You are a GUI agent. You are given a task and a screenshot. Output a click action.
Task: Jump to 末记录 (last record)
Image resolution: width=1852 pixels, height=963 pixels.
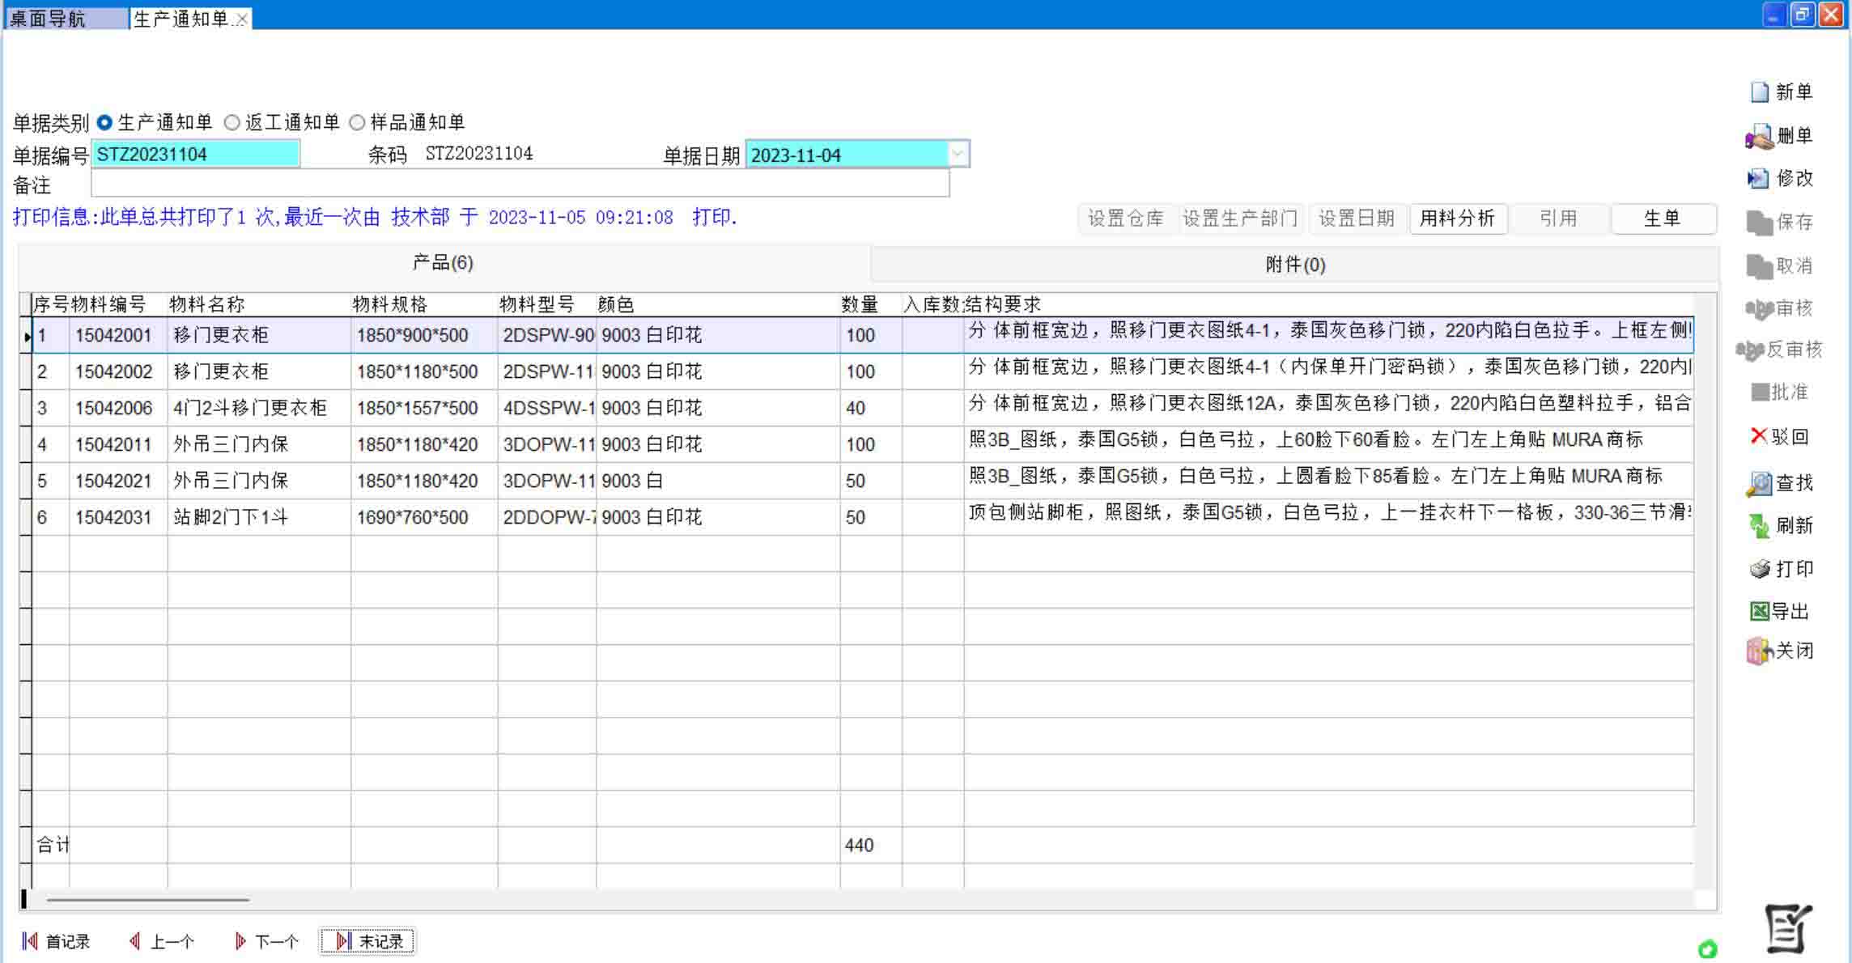[368, 941]
